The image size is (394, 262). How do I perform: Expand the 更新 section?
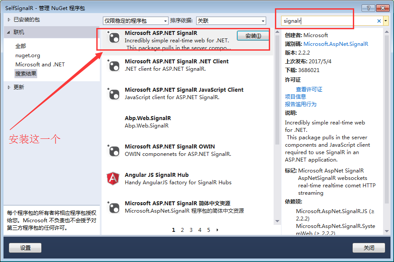tap(9, 87)
